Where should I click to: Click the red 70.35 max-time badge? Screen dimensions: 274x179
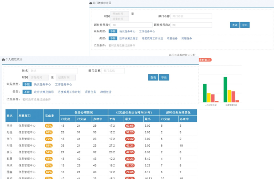point(130,172)
